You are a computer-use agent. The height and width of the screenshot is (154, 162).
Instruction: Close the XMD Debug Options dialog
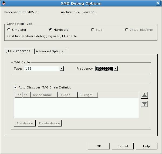tap(158, 3)
